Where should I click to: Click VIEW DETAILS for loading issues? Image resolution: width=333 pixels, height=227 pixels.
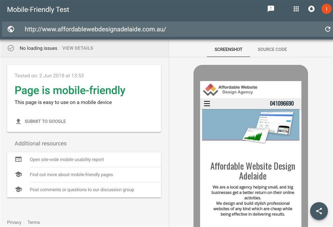point(78,48)
